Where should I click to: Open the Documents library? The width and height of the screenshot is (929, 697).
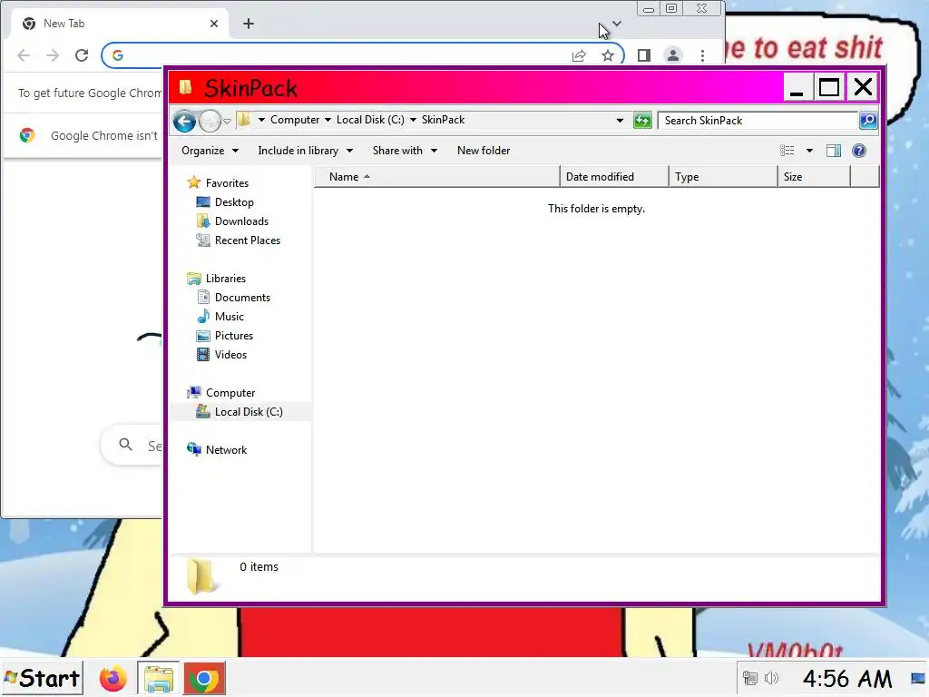pos(242,298)
